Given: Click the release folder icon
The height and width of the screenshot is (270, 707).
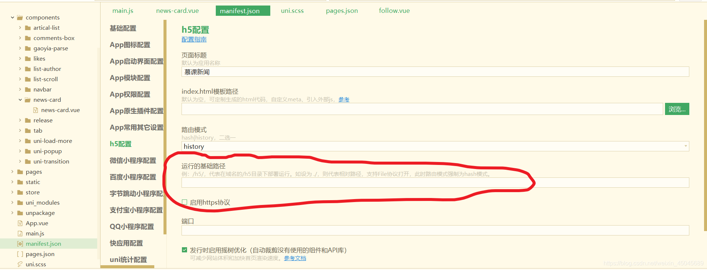Looking at the screenshot, I should (28, 120).
